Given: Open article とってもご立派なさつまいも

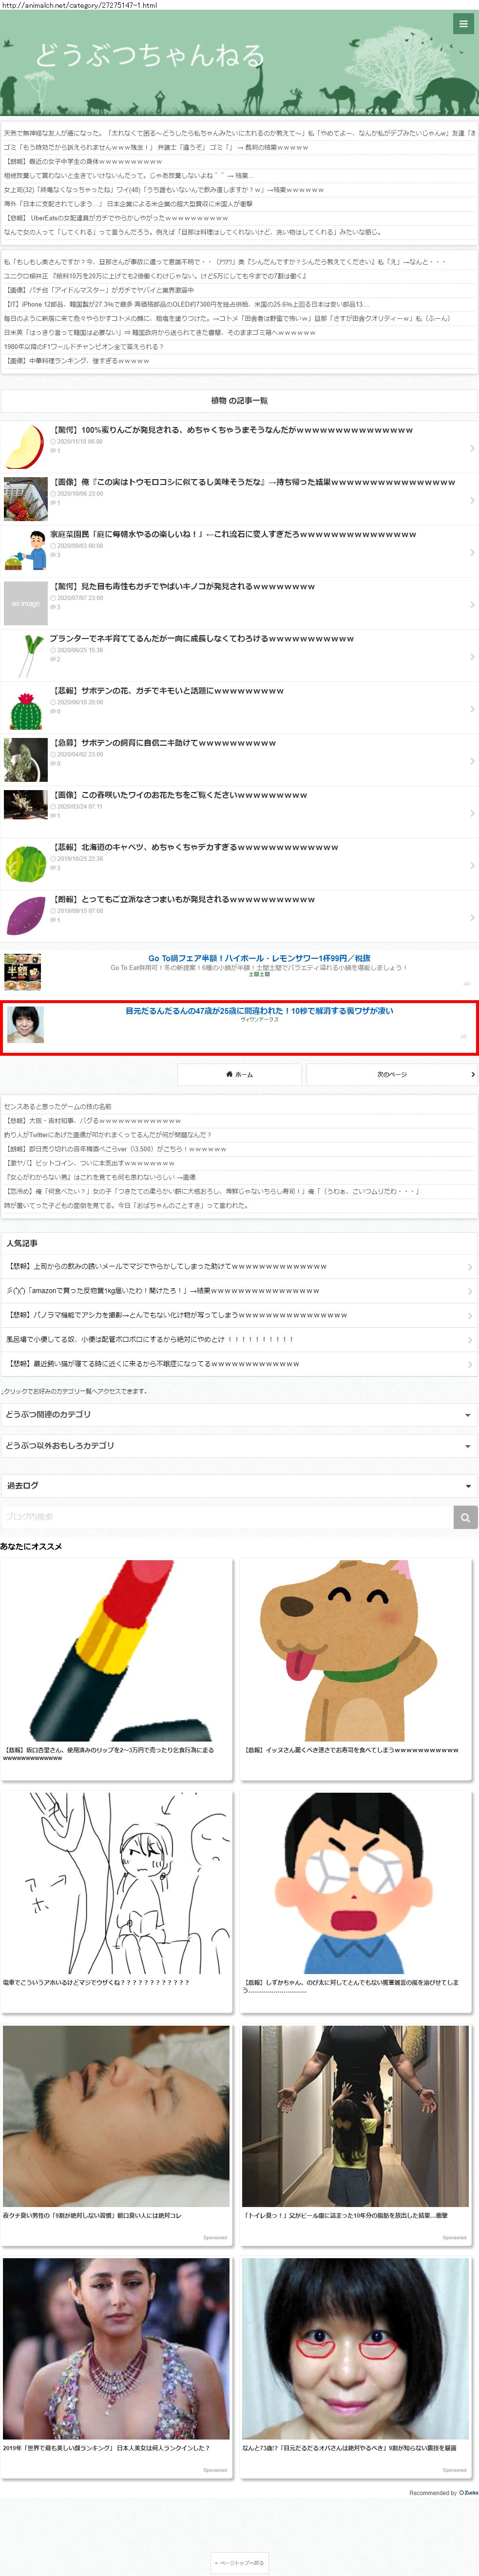Looking at the screenshot, I should (x=183, y=898).
